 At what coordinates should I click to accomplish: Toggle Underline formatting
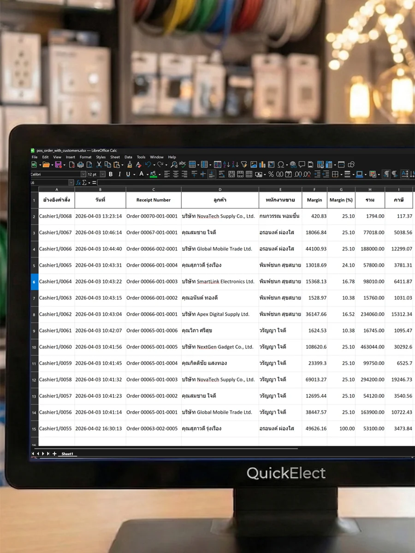coord(128,174)
